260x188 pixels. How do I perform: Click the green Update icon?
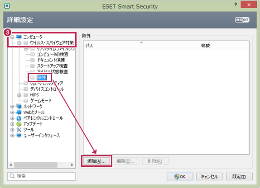coord(19,124)
